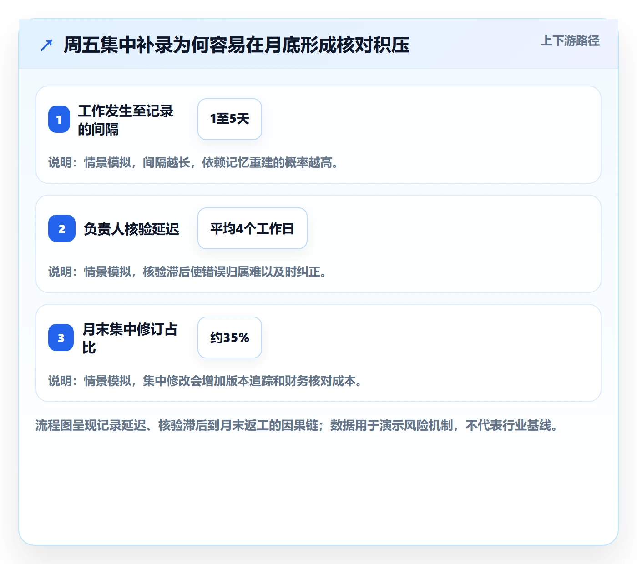Select the 上下游路径 label in header
This screenshot has width=637, height=564.
570,40
